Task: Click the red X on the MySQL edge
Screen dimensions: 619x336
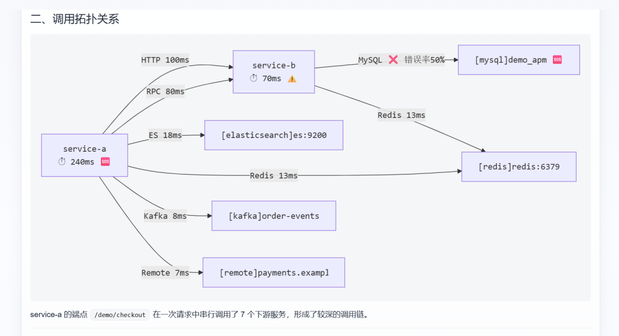Action: (x=393, y=60)
